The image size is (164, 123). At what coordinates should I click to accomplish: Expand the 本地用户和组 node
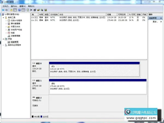[x=6, y=30]
